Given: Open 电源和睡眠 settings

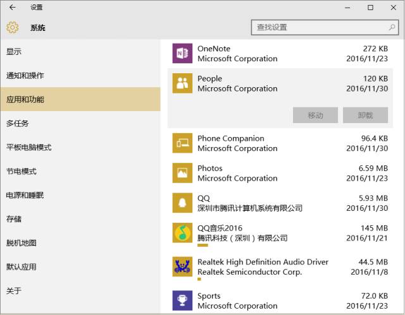Looking at the screenshot, I should click(80, 195).
